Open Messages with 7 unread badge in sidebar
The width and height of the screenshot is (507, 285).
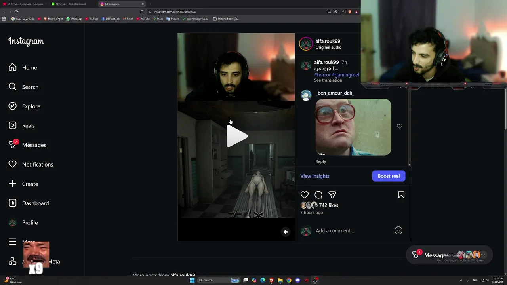click(x=27, y=145)
